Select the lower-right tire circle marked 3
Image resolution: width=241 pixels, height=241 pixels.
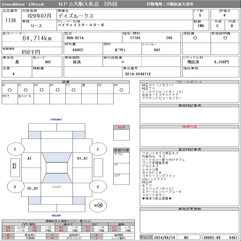click(x=98, y=187)
